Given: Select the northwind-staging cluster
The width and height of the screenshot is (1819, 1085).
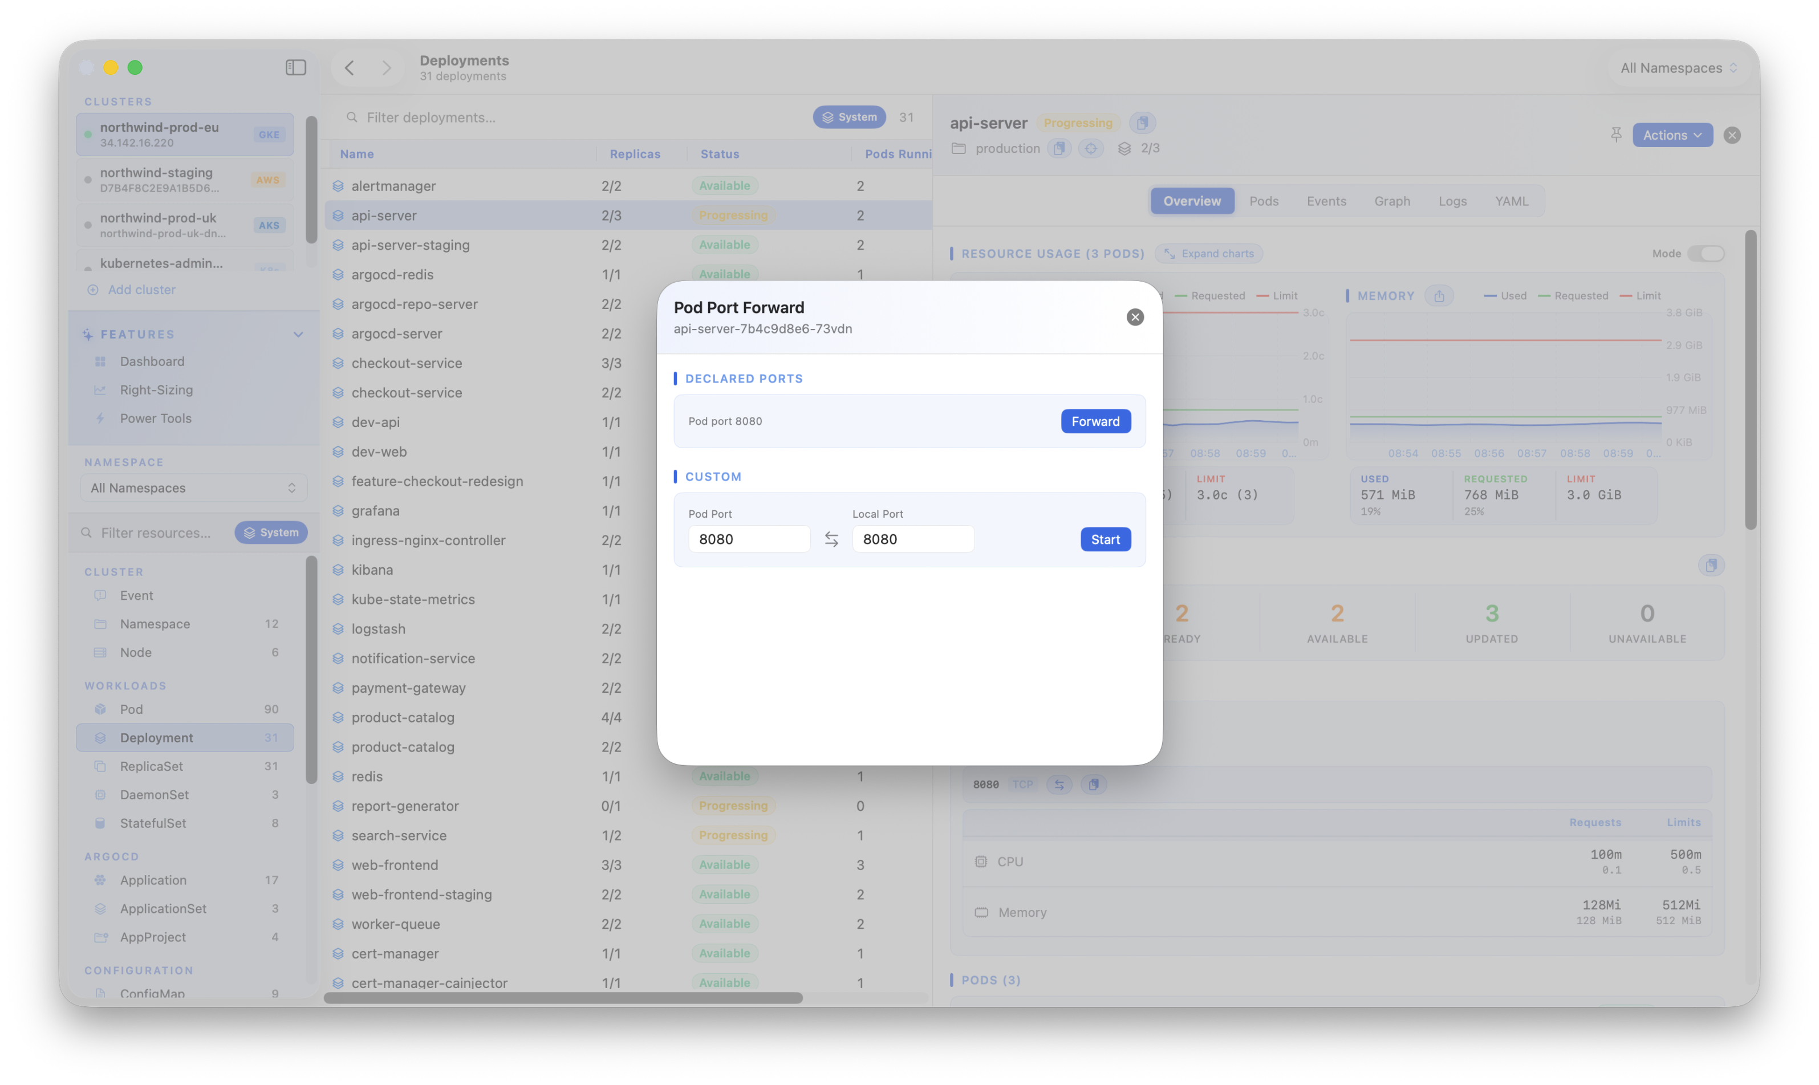Looking at the screenshot, I should (x=185, y=179).
